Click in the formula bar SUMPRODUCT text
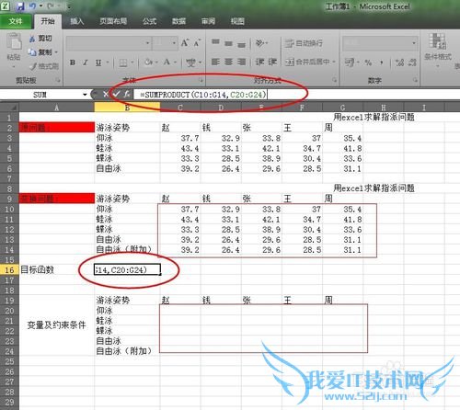 203,95
